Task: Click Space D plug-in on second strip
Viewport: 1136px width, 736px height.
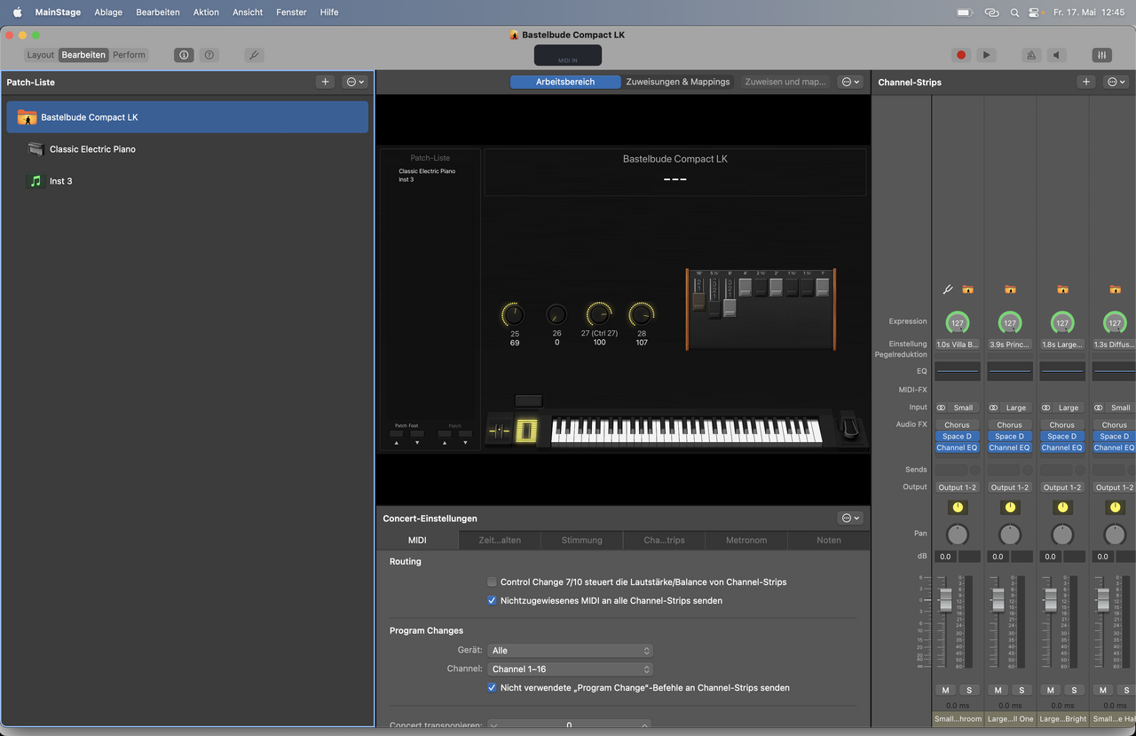Action: (1009, 437)
